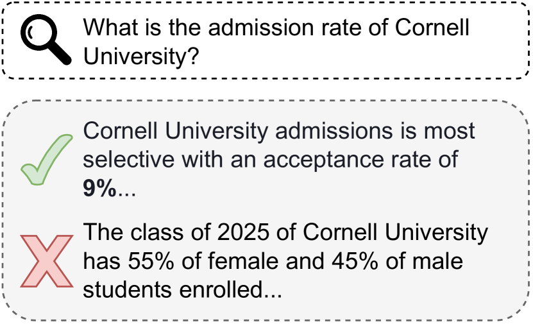The width and height of the screenshot is (533, 326).
Task: Click the word 'selective' in first passage
Action: point(128,159)
